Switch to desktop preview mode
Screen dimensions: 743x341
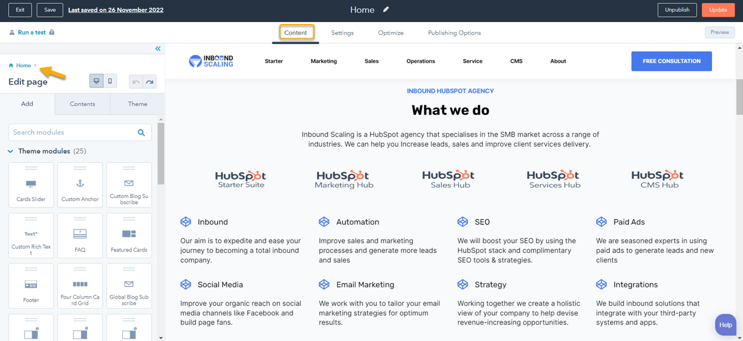pos(96,81)
